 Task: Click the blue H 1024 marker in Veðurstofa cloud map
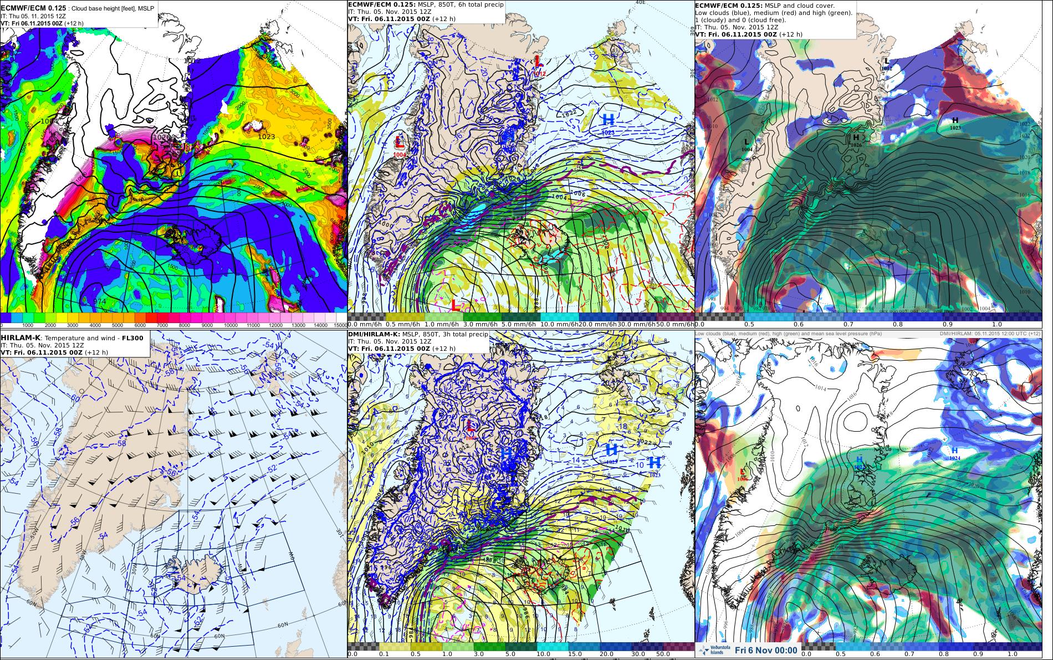point(954,454)
